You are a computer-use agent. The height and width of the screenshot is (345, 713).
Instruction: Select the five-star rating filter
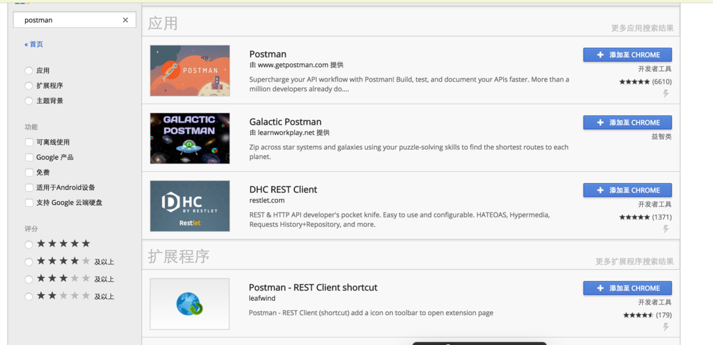pos(29,245)
